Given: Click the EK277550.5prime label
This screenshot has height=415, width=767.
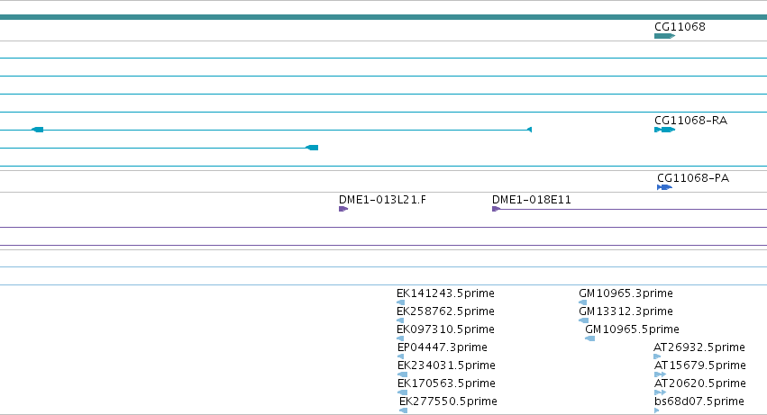Looking at the screenshot, I should tap(449, 401).
